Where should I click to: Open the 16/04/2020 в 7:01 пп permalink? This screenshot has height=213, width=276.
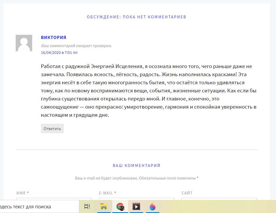pos(59,53)
